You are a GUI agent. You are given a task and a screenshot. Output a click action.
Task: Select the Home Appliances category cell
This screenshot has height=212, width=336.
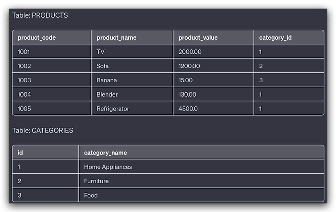pyautogui.click(x=108, y=167)
